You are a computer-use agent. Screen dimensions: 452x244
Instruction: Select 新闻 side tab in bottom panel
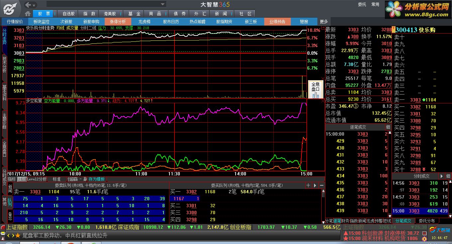pos(10,188)
